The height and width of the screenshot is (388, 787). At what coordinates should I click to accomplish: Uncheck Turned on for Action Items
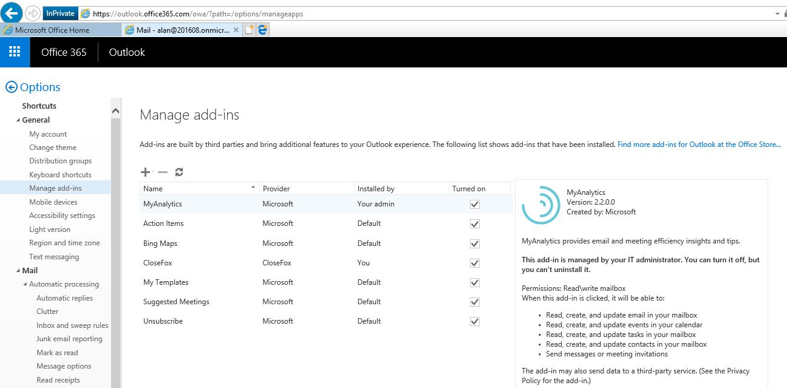pyautogui.click(x=475, y=223)
